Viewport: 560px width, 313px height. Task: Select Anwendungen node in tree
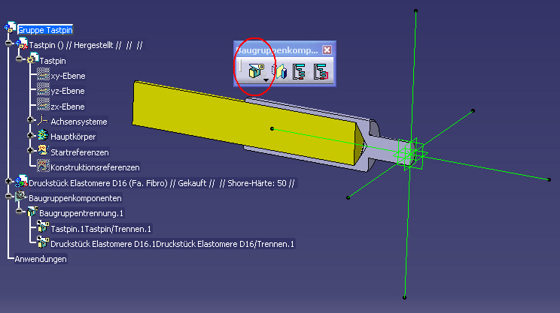(41, 259)
